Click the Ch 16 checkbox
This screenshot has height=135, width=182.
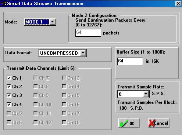pos(64,104)
